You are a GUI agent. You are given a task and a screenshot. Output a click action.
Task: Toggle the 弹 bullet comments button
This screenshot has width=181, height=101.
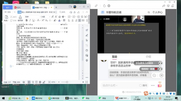[x=161, y=75]
